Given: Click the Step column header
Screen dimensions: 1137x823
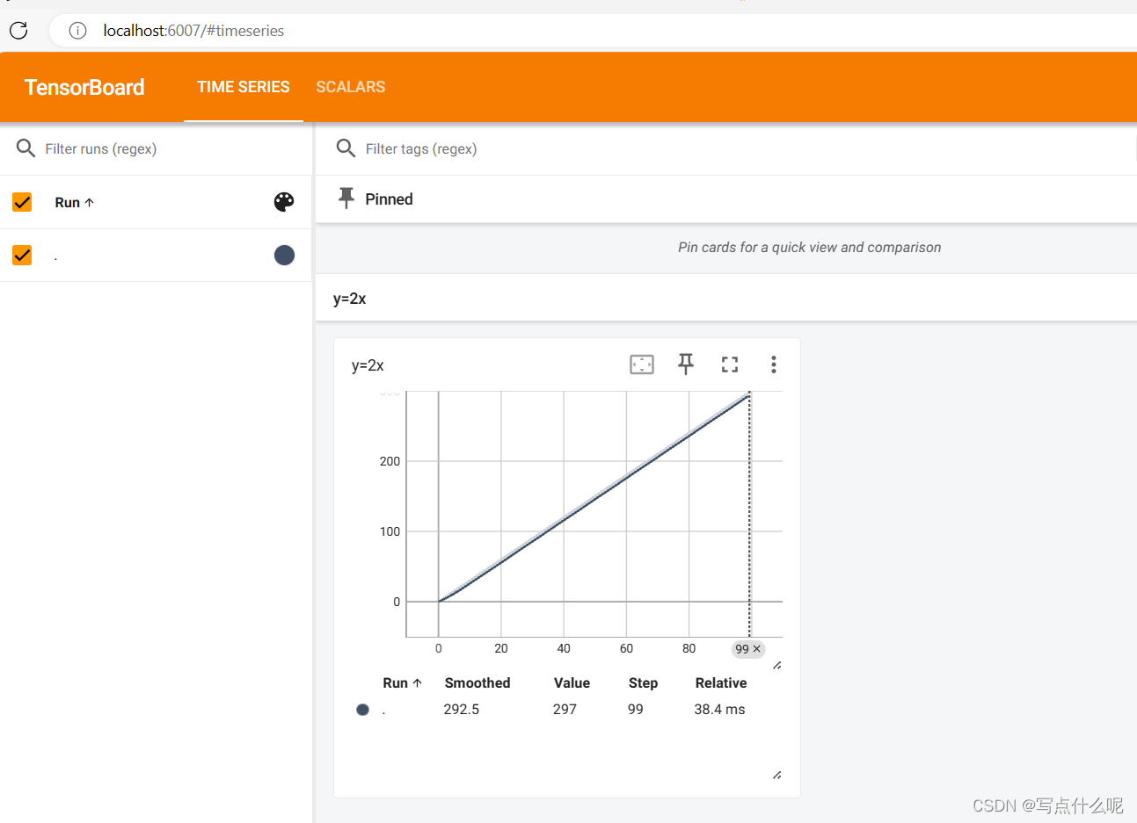Looking at the screenshot, I should pos(643,682).
